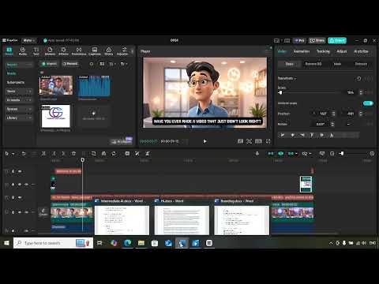Click the rotate icon in timeline toolbar
379x284 pixels.
pos(114,154)
